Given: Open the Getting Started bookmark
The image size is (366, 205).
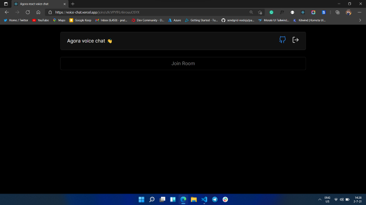Looking at the screenshot, I should coord(201,20).
